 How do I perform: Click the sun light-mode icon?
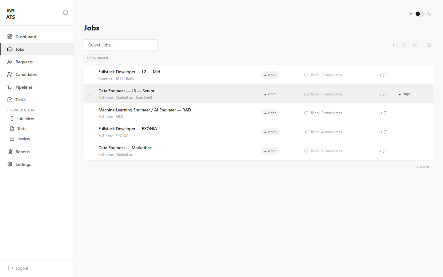click(x=411, y=14)
